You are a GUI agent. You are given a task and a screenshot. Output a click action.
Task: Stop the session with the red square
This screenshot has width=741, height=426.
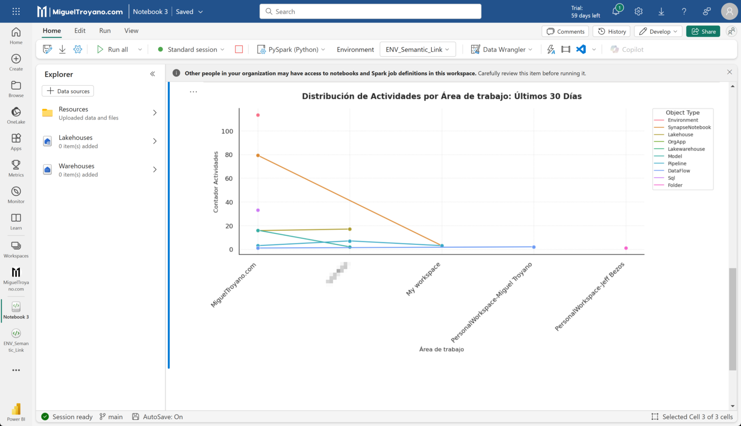click(x=239, y=49)
